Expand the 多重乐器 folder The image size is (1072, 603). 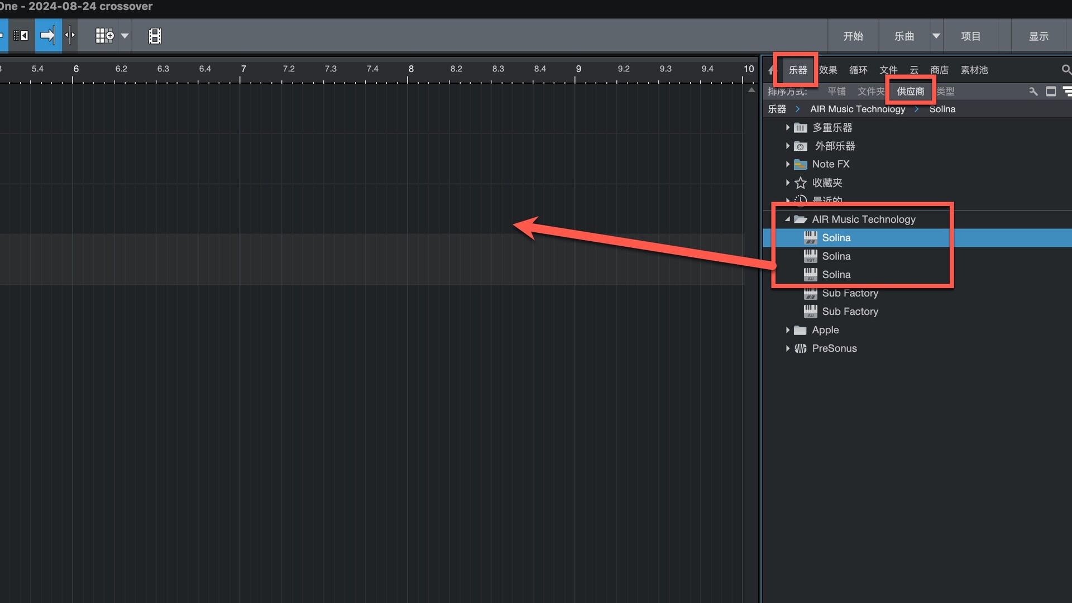(787, 128)
